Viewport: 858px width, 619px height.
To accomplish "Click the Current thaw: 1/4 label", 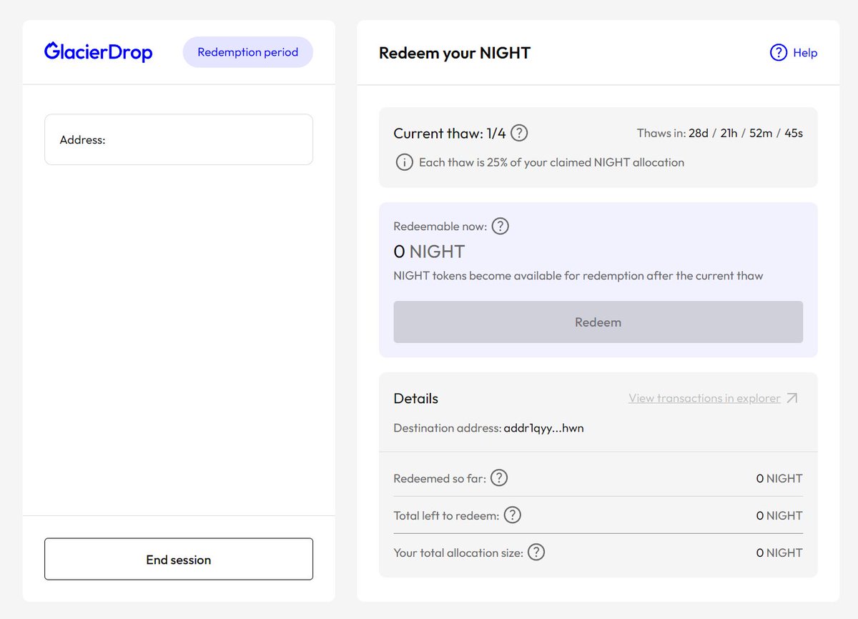I will 450,133.
